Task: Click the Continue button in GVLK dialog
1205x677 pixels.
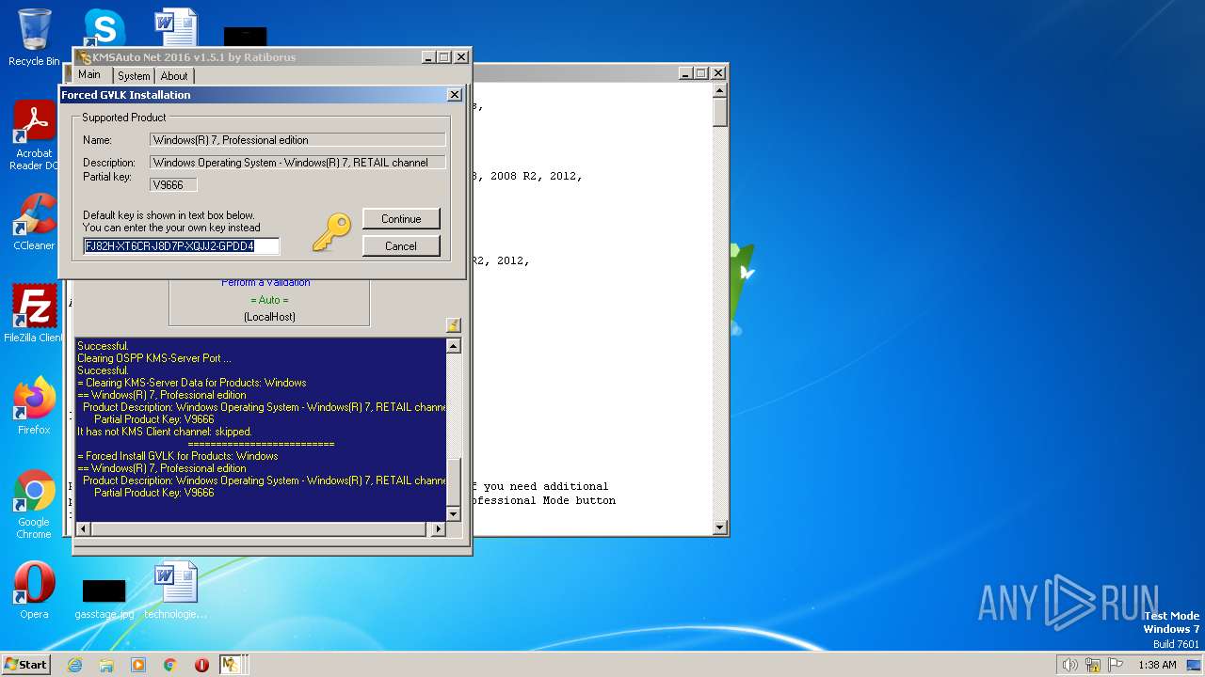Action: (401, 219)
